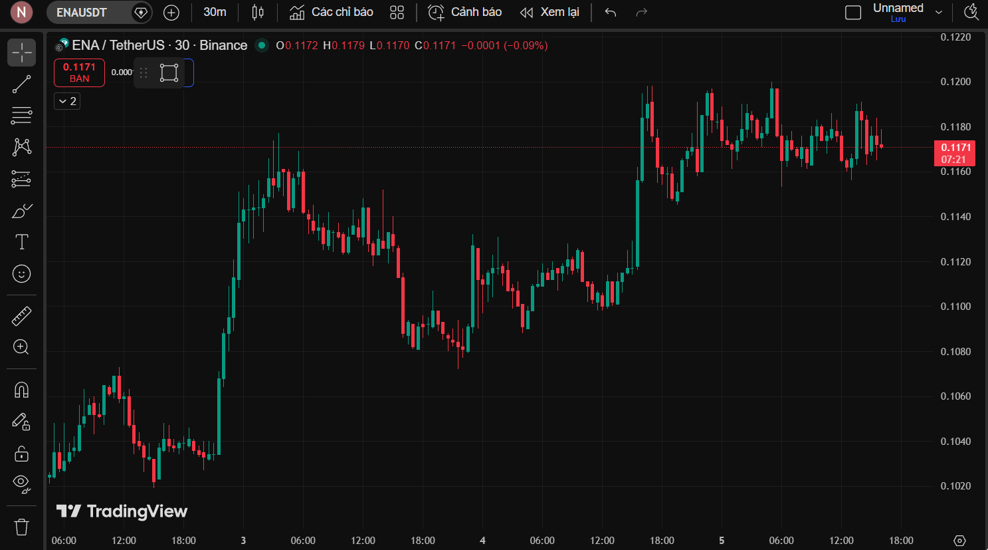
Task: Click the date label 5 on time axis
Action: (x=722, y=541)
